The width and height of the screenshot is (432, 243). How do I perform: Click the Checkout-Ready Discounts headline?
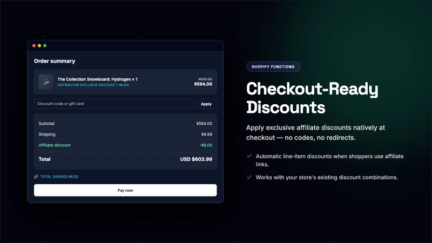(x=312, y=98)
